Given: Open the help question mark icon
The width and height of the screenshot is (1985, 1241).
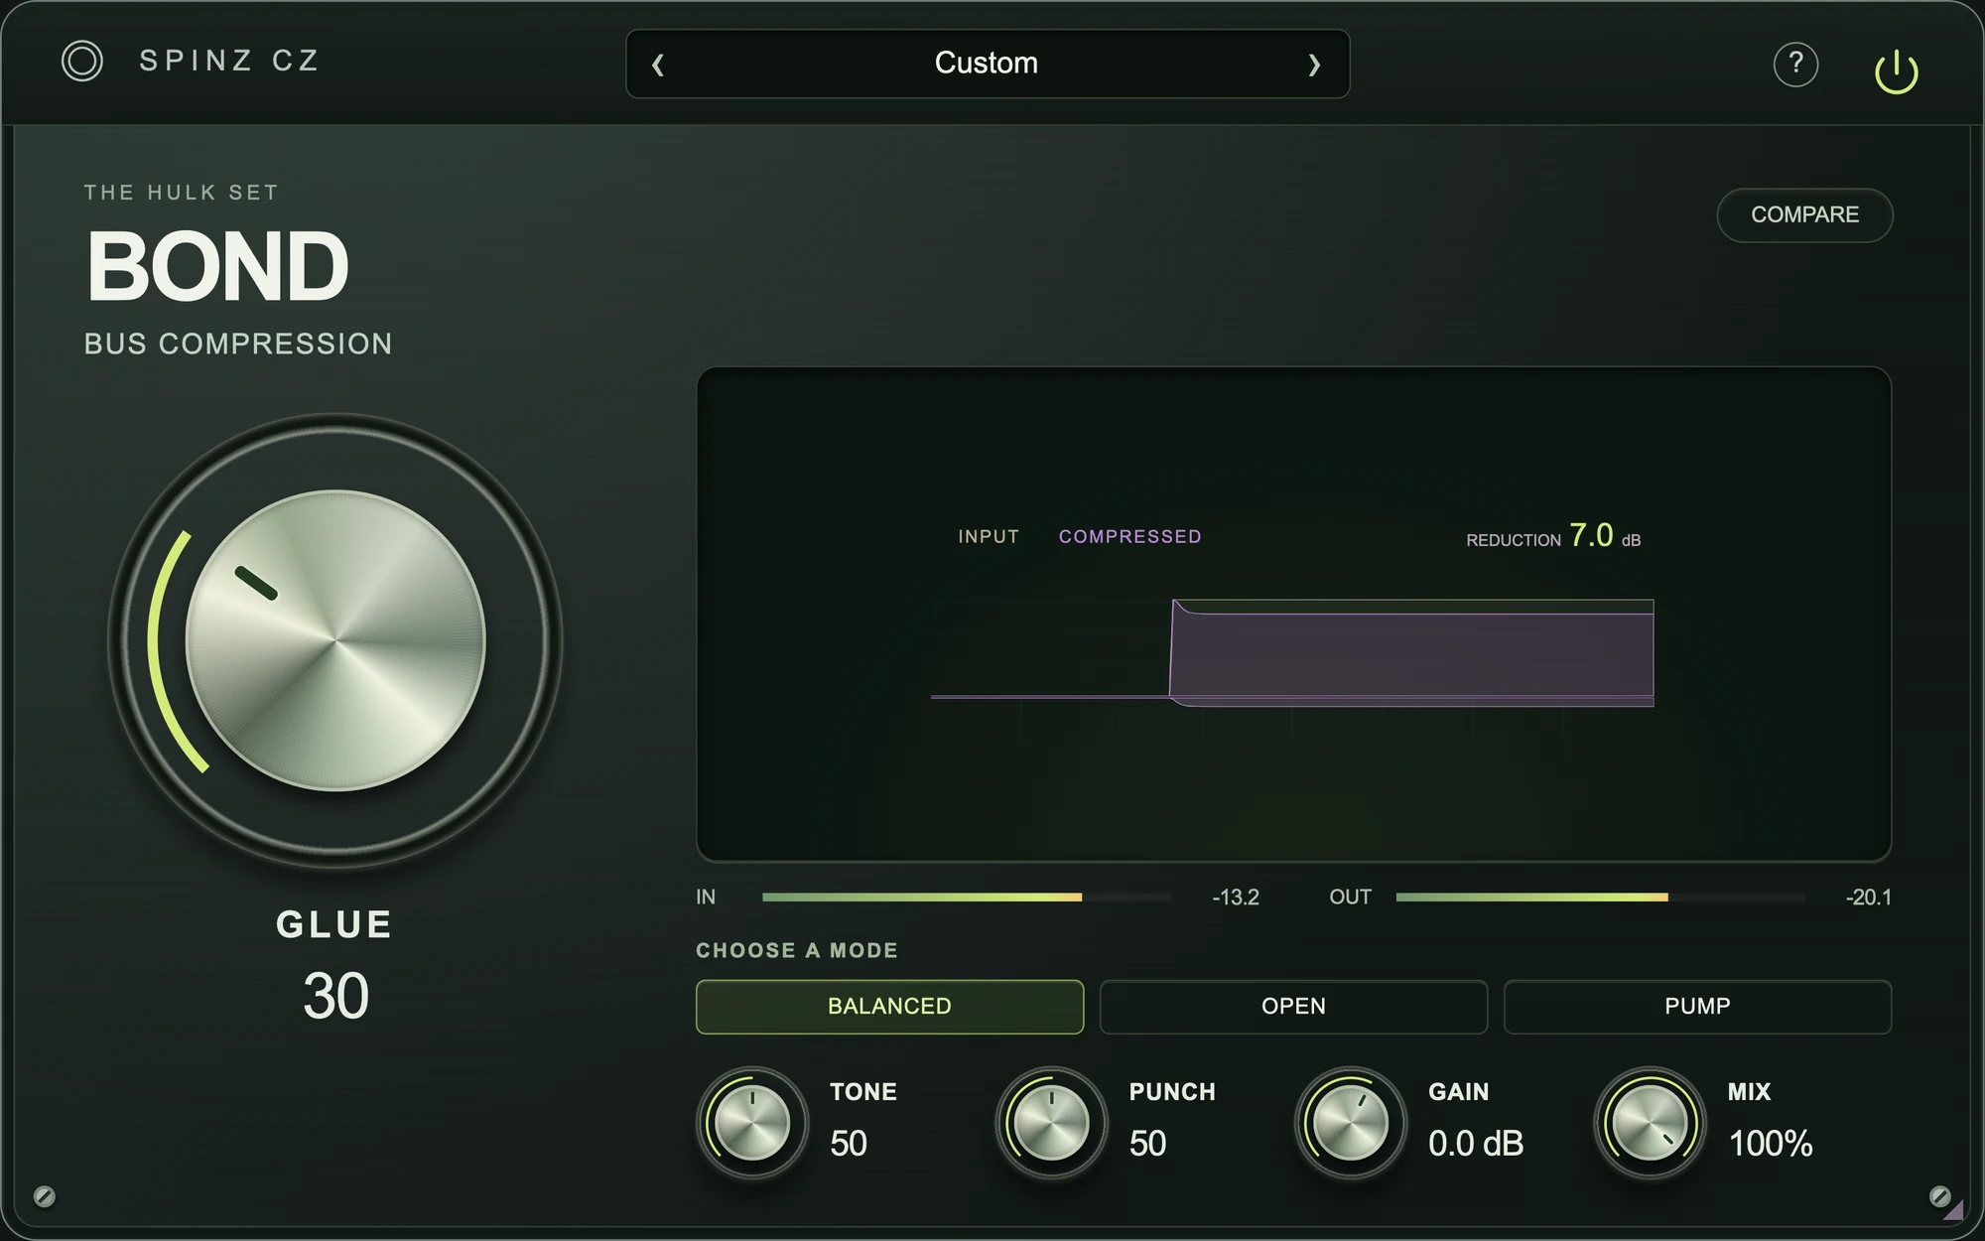Looking at the screenshot, I should (1795, 65).
